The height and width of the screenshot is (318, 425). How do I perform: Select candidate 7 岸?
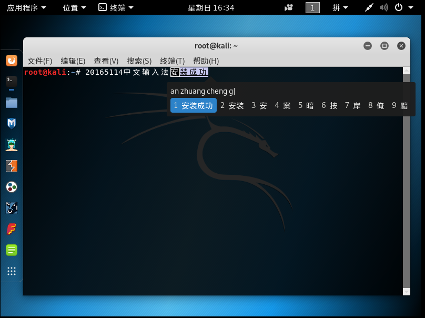352,105
